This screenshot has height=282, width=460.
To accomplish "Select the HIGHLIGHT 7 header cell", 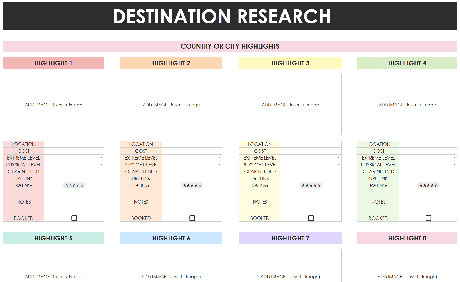I will 290,238.
